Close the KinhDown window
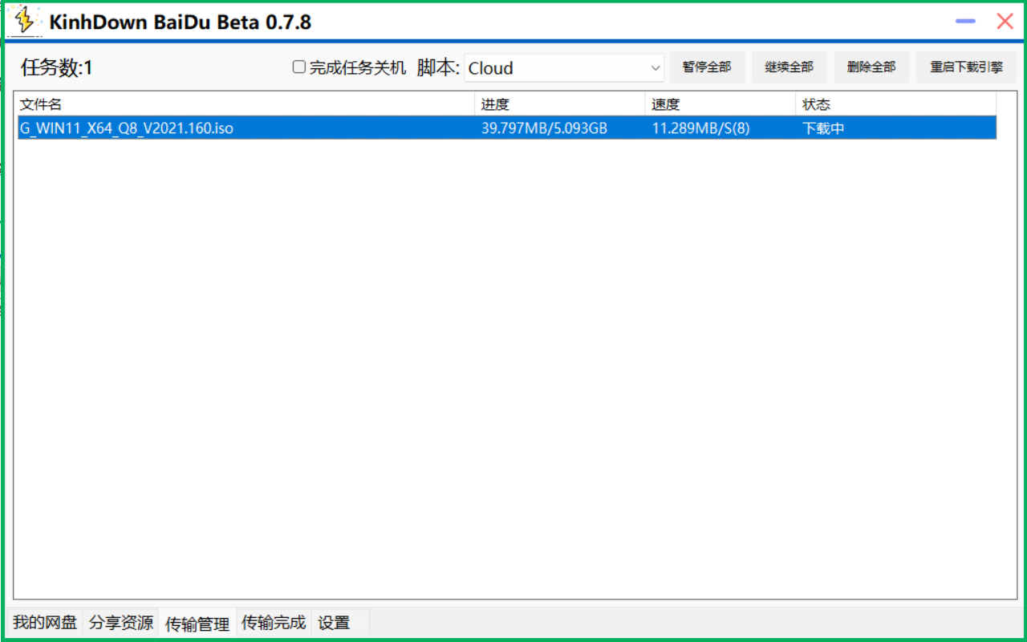This screenshot has width=1027, height=642. point(1005,22)
